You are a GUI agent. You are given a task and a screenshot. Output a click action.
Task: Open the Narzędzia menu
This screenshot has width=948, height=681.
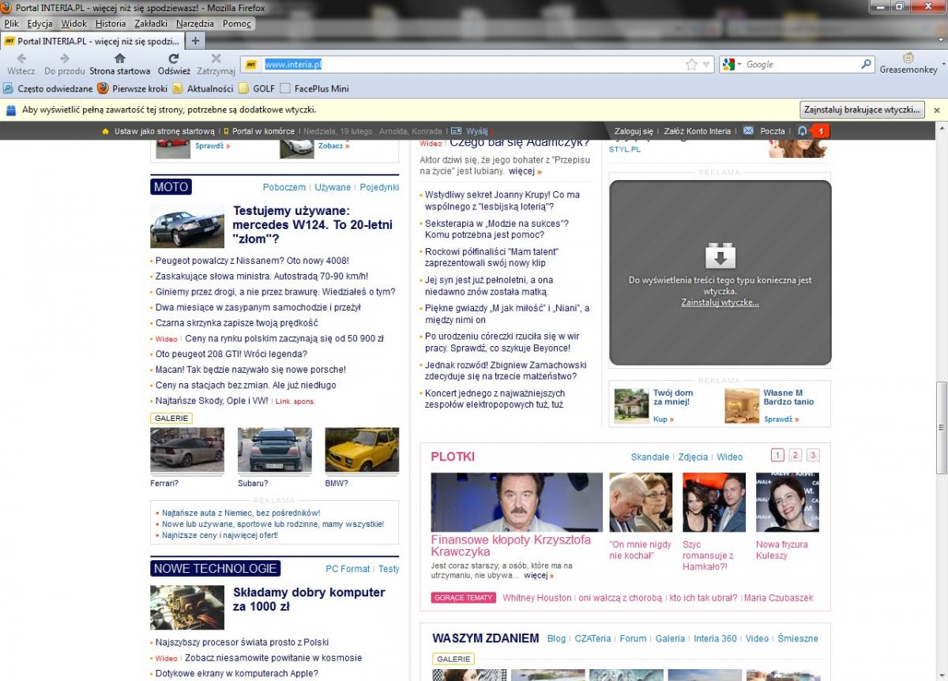[196, 24]
